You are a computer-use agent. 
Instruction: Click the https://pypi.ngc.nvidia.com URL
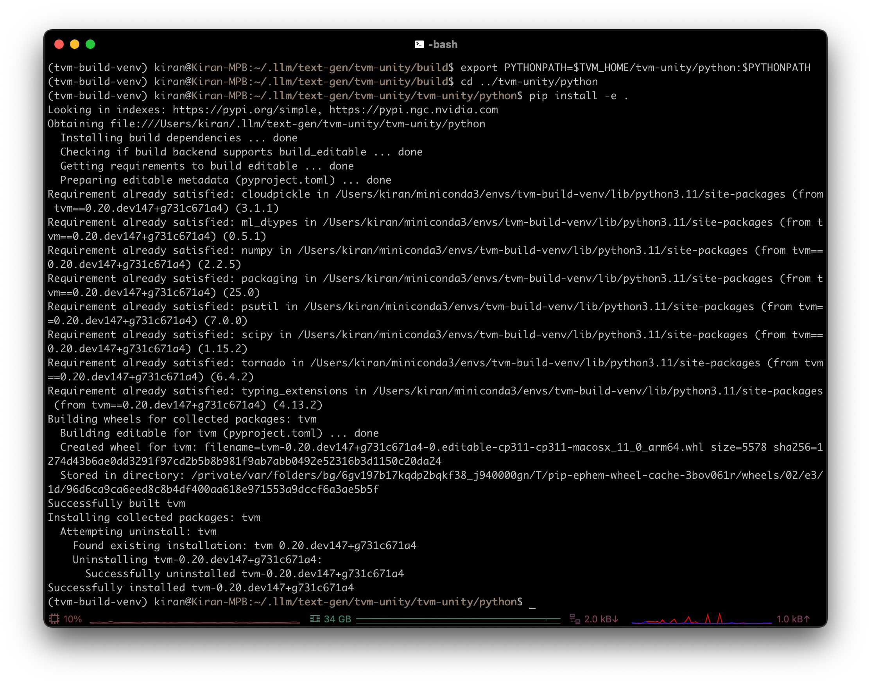click(x=414, y=110)
